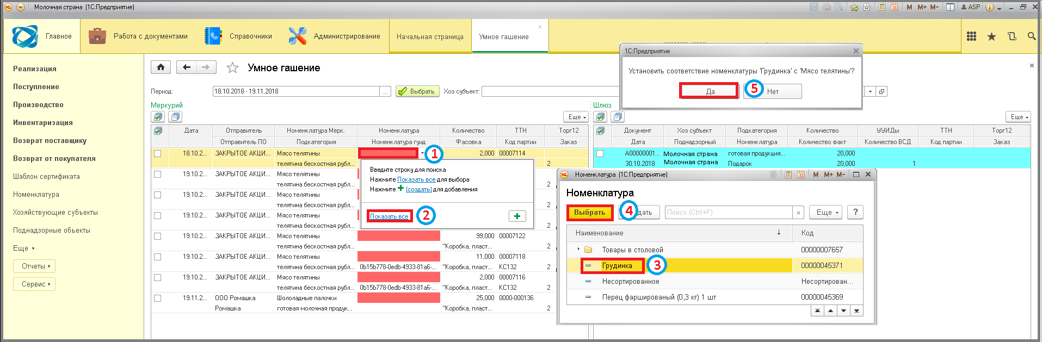Star the Умное гашение page as favorite
Image resolution: width=1042 pixels, height=342 pixels.
[x=232, y=67]
